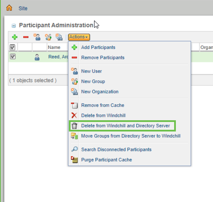Select New User in Actions menu
The image size is (213, 202).
tap(91, 71)
